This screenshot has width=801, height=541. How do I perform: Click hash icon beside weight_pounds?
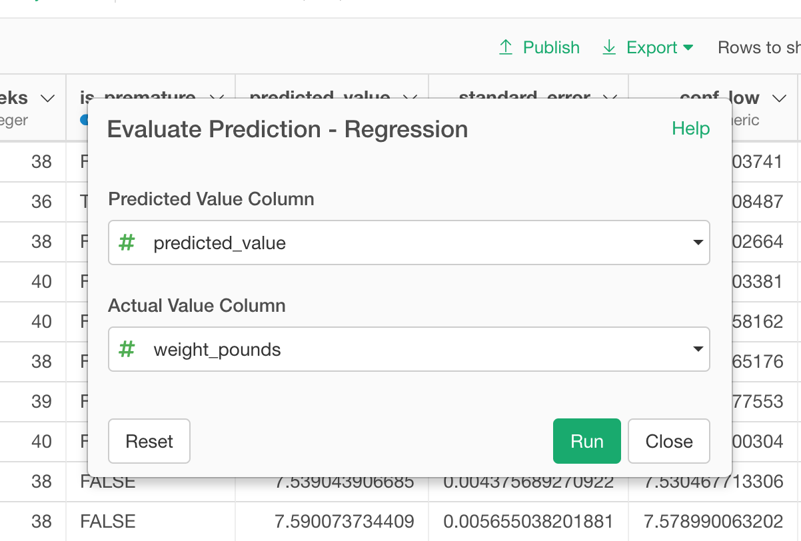click(x=127, y=349)
